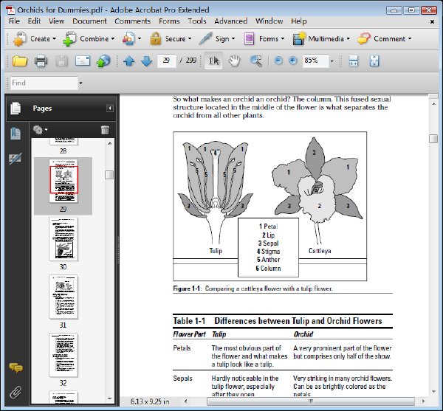443x411 pixels.
Task: Open the Edit menu
Action: coord(34,21)
